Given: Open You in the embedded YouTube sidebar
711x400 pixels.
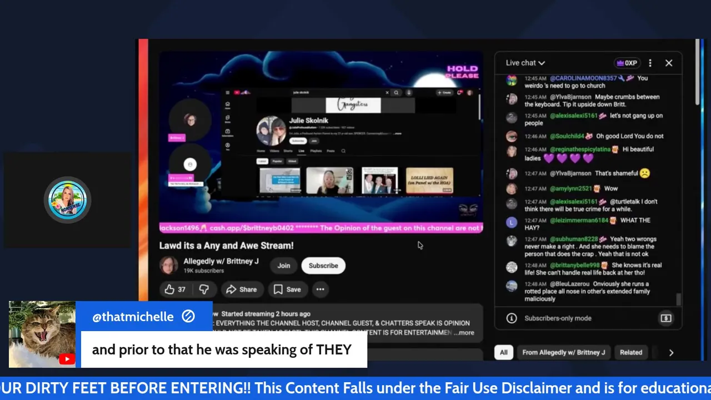Looking at the screenshot, I should (228, 146).
